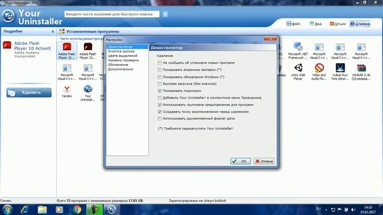383x215 pixels.
Task: Enable 'Добавить Your Uninstaller в контекстное меню' checkbox
Action: 160,98
